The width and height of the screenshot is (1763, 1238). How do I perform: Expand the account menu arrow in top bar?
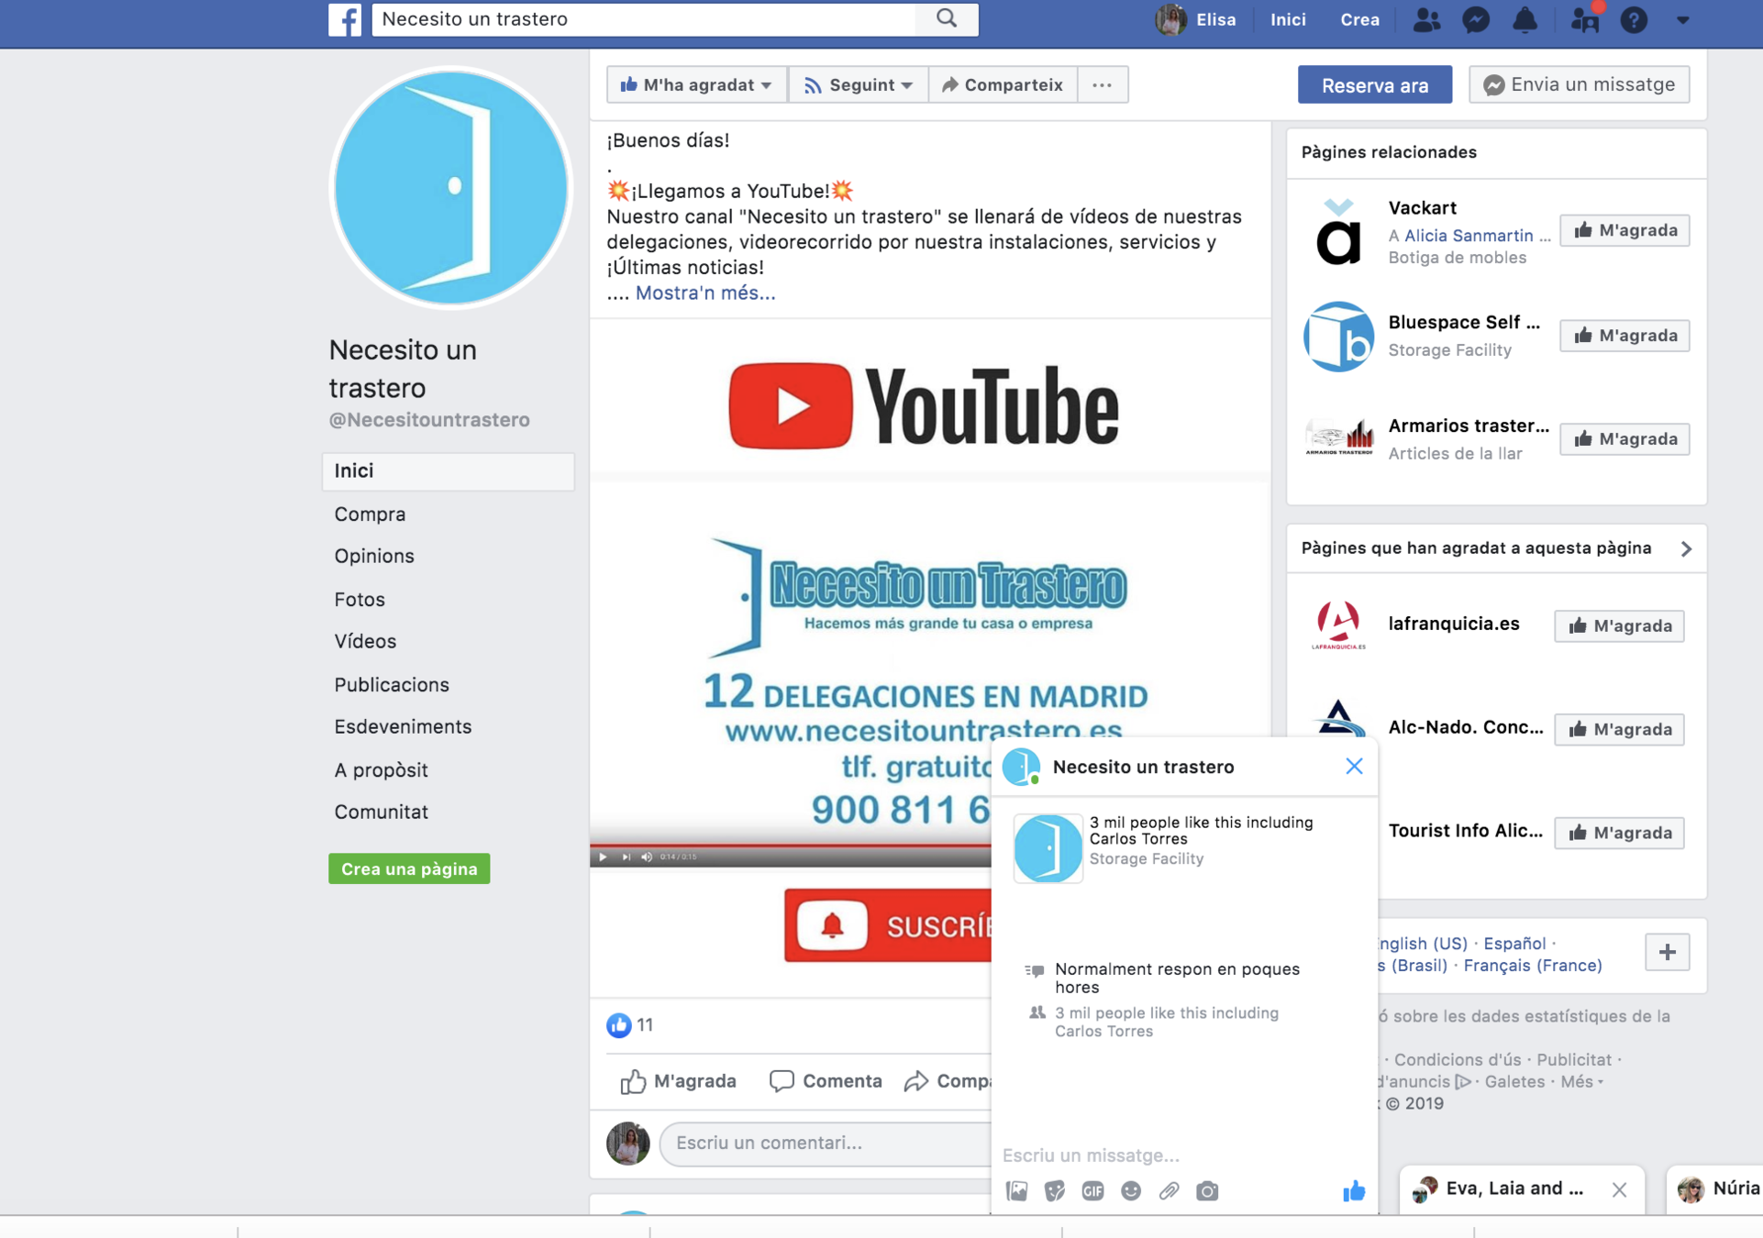click(x=1682, y=19)
